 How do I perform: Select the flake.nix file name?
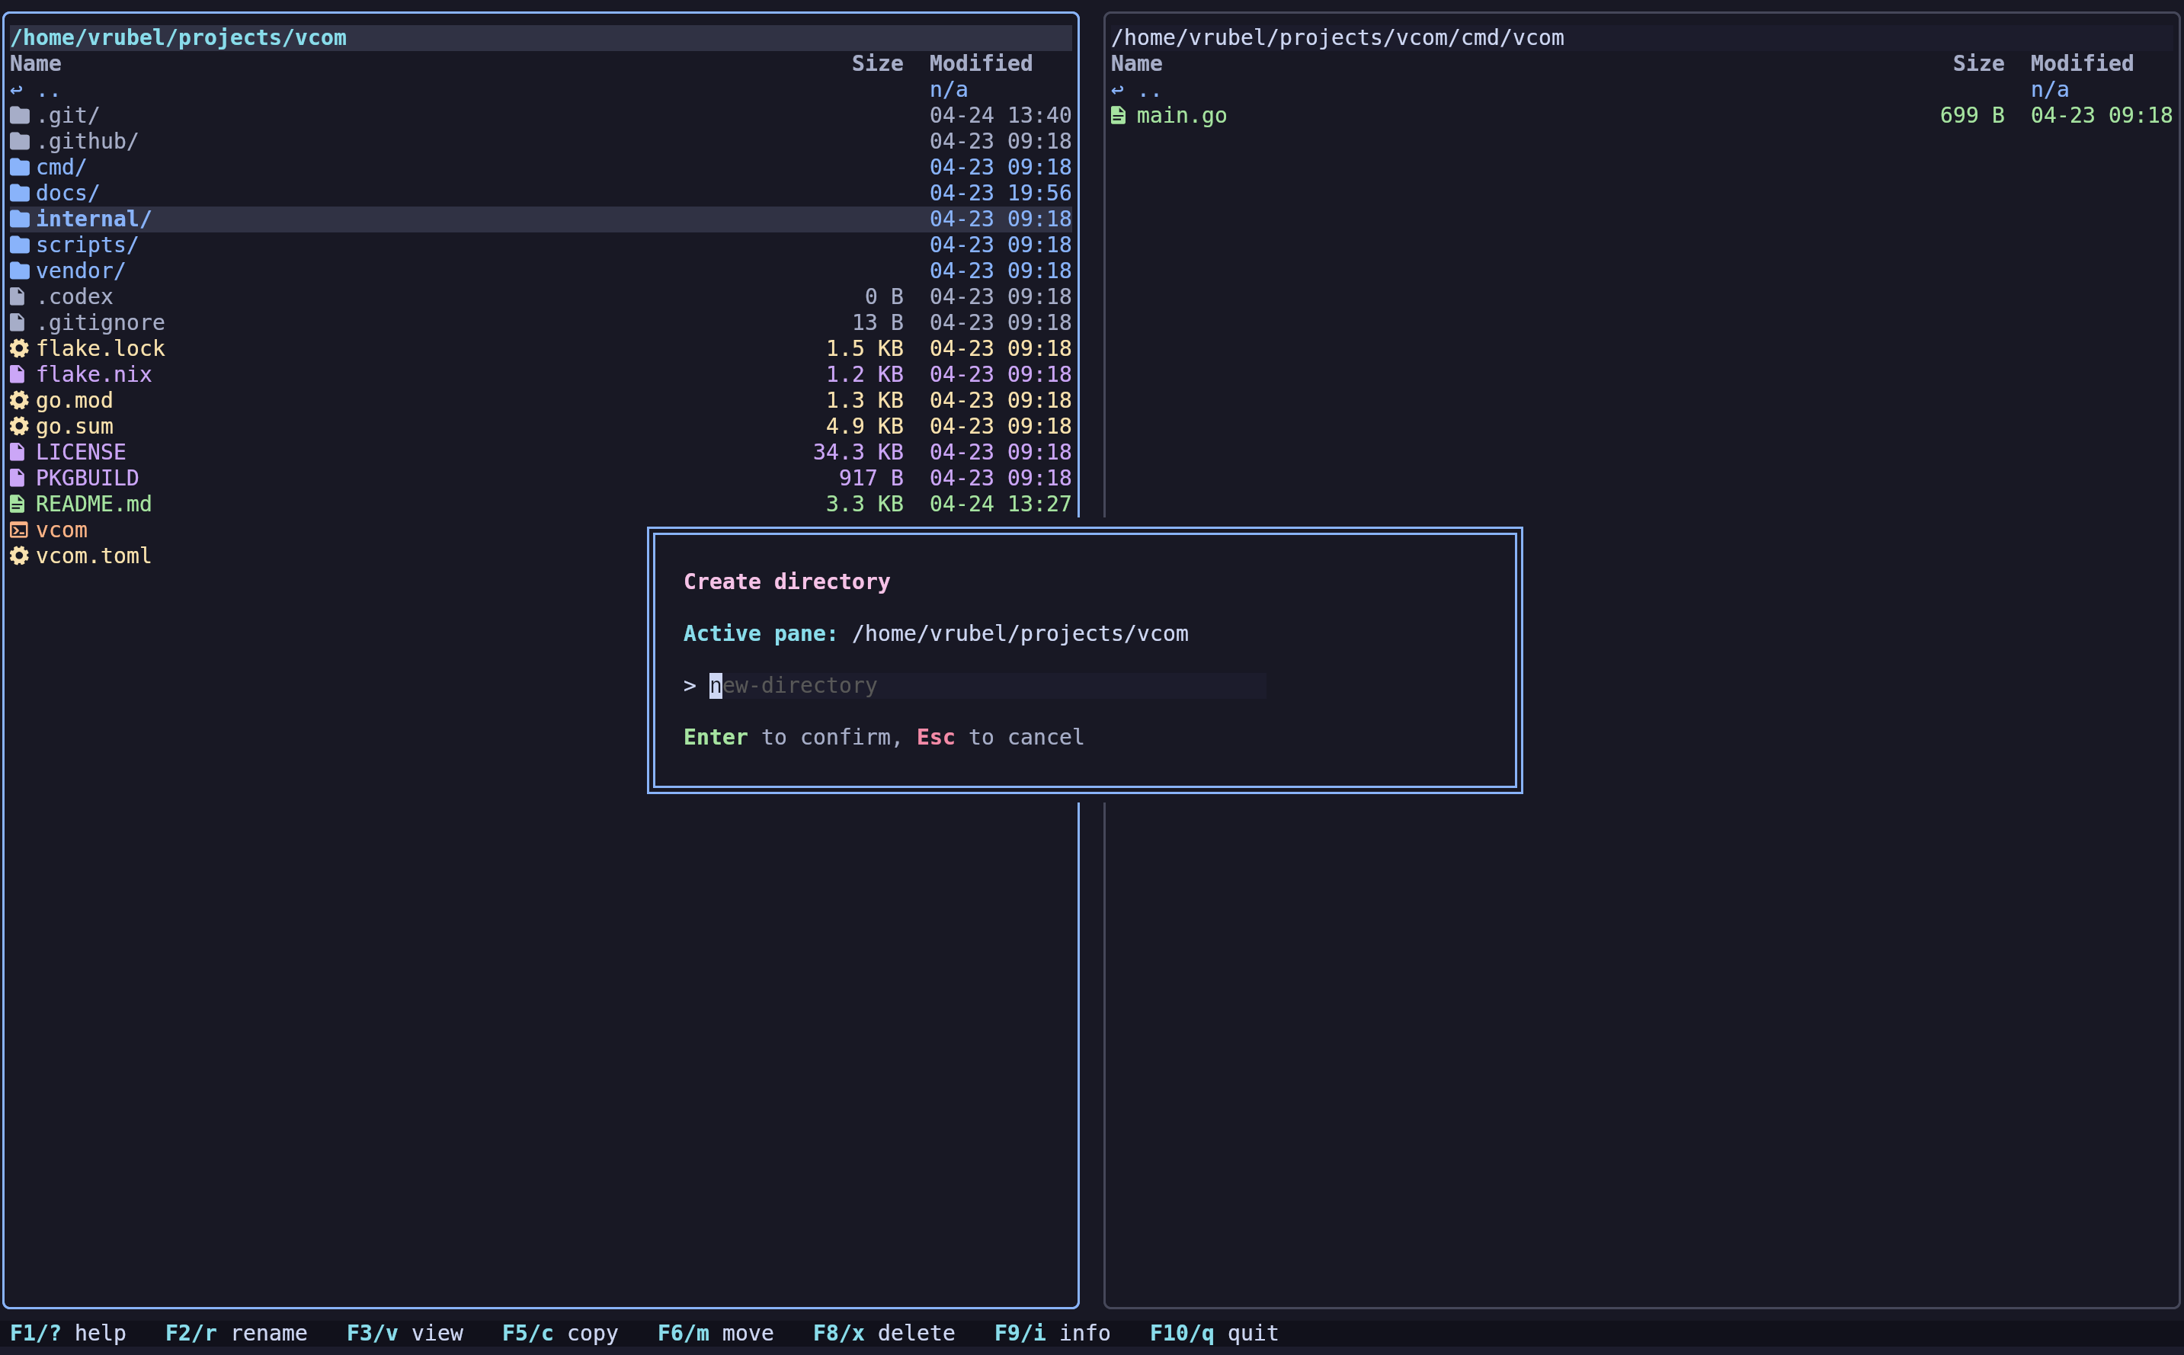coord(94,375)
